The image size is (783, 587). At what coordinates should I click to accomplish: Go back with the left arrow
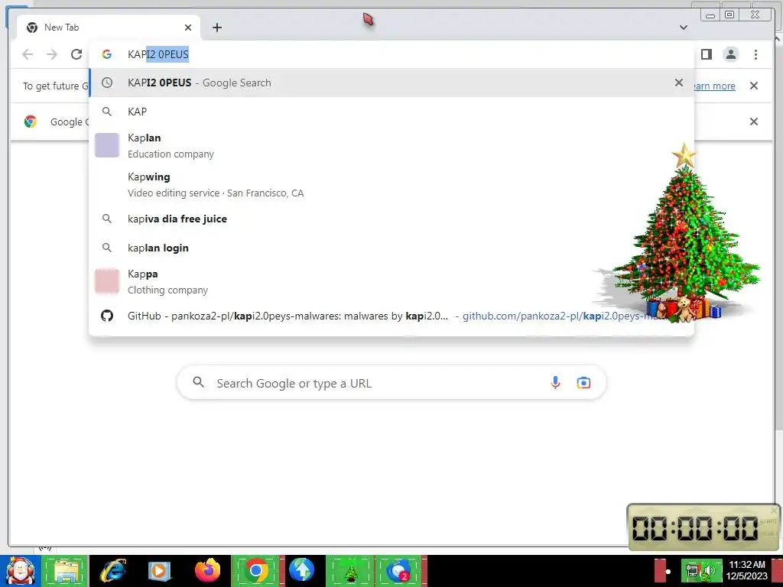pyautogui.click(x=28, y=54)
